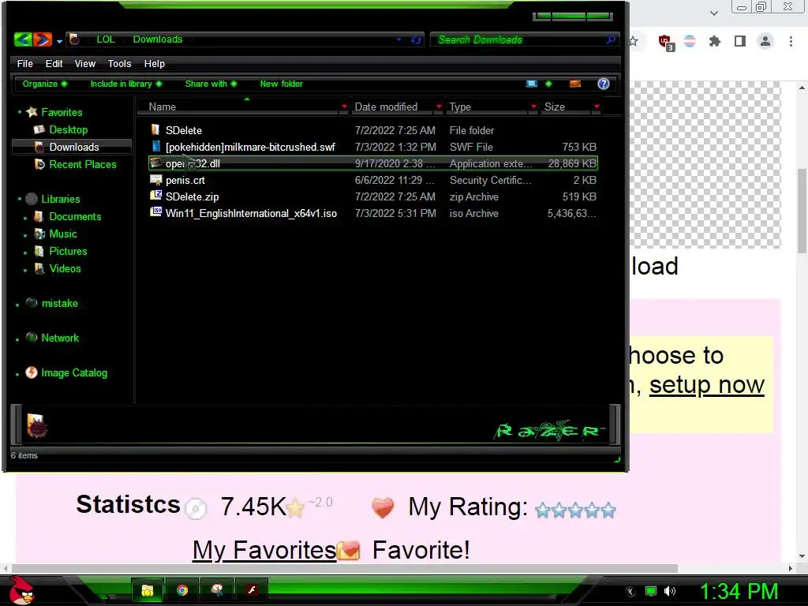Image resolution: width=808 pixels, height=606 pixels.
Task: Click the volume speaker tray icon
Action: point(669,591)
